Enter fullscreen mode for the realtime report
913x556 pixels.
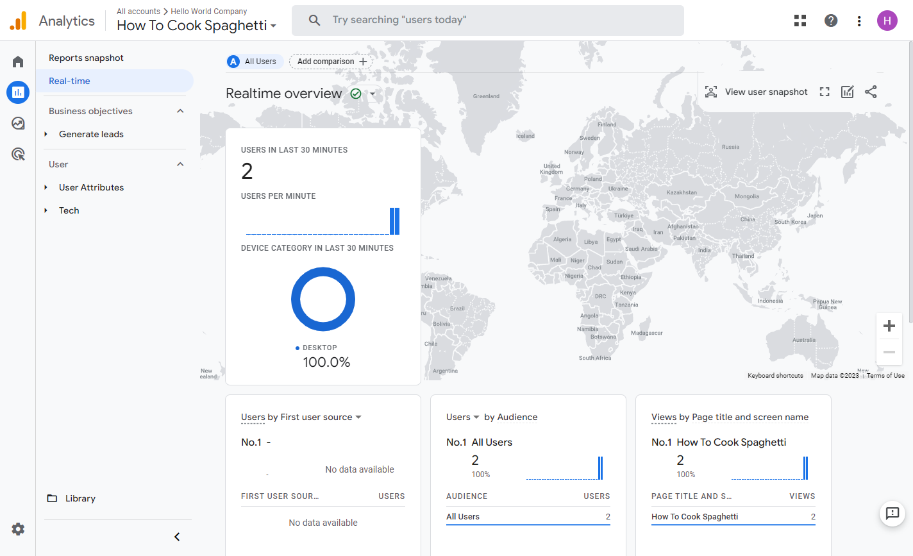click(824, 92)
